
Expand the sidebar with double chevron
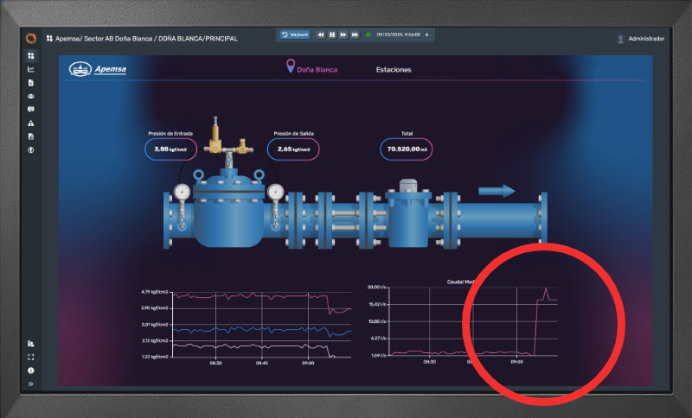click(31, 384)
